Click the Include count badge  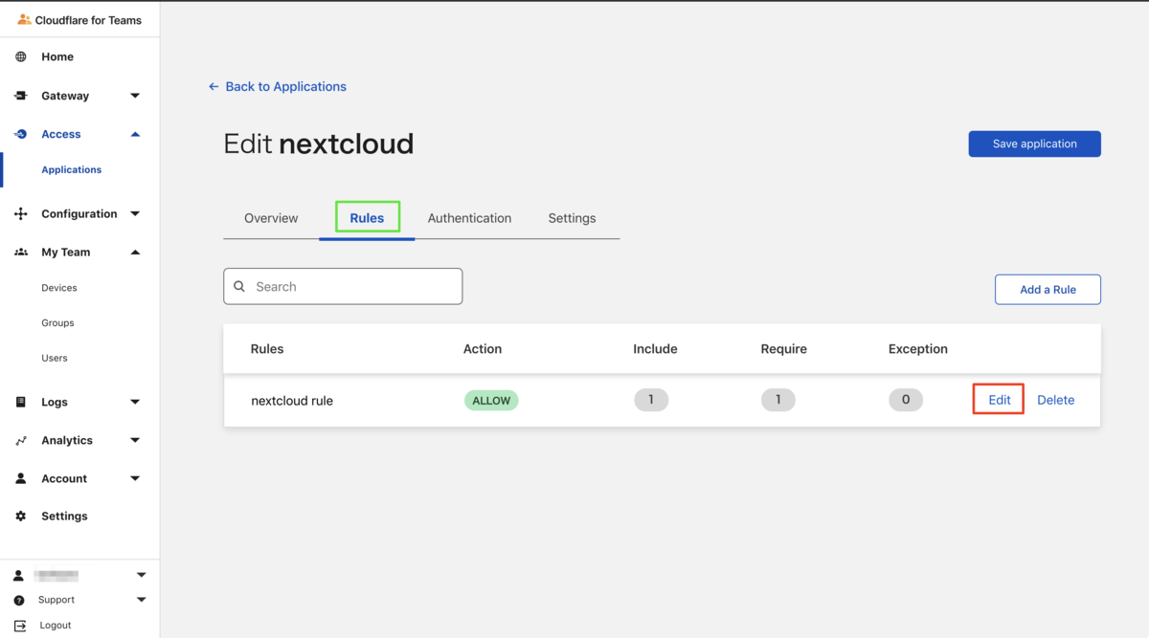click(x=651, y=400)
